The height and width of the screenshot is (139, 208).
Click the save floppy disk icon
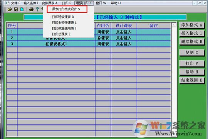pos(16,9)
